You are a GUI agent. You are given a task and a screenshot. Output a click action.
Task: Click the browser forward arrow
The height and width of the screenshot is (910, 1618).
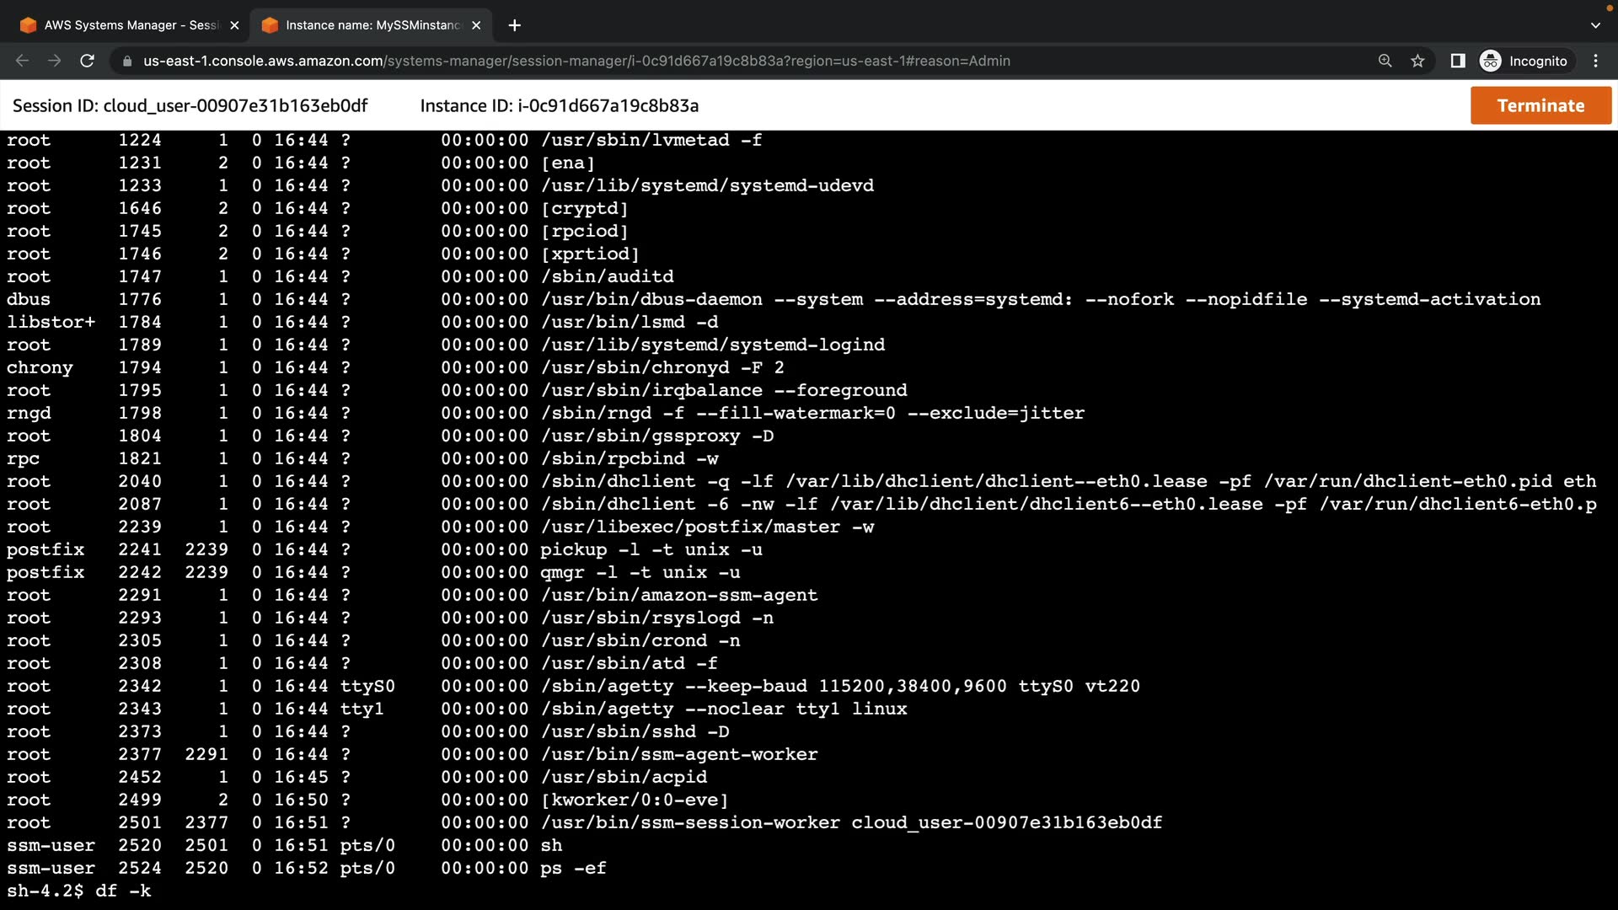click(x=55, y=61)
